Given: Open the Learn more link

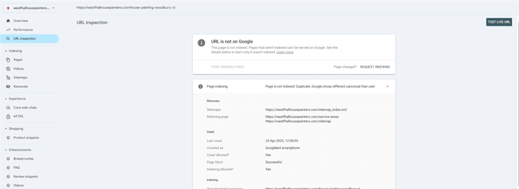Looking at the screenshot, I should click(x=284, y=52).
